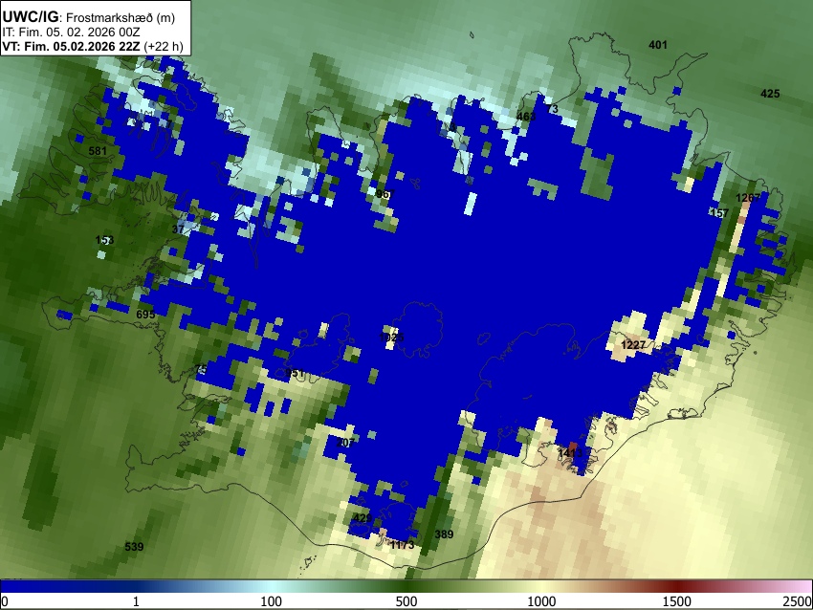The image size is (813, 610).
Task: Click the map value 539
Action: 134,546
